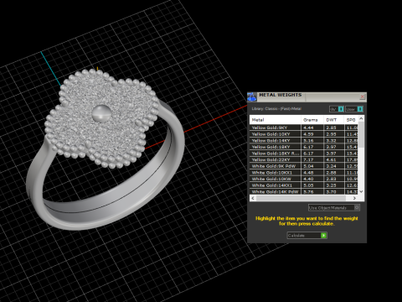Enable the Use Object Materials checkbox

tap(357, 207)
